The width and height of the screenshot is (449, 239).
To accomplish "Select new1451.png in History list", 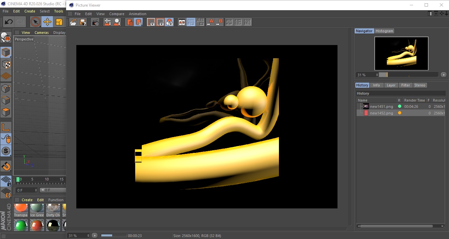I will click(x=381, y=106).
